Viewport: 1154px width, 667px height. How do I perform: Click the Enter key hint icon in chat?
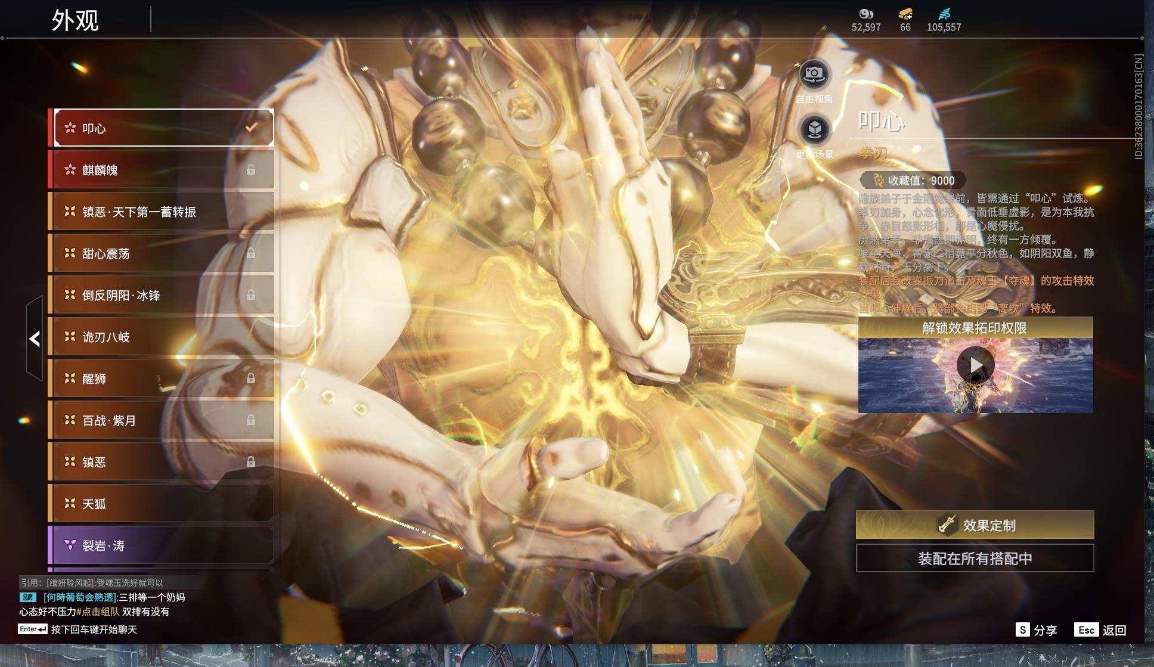(33, 629)
